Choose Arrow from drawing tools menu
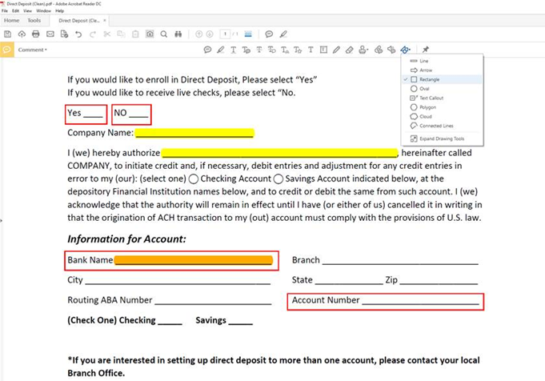545x381 pixels. click(442, 70)
